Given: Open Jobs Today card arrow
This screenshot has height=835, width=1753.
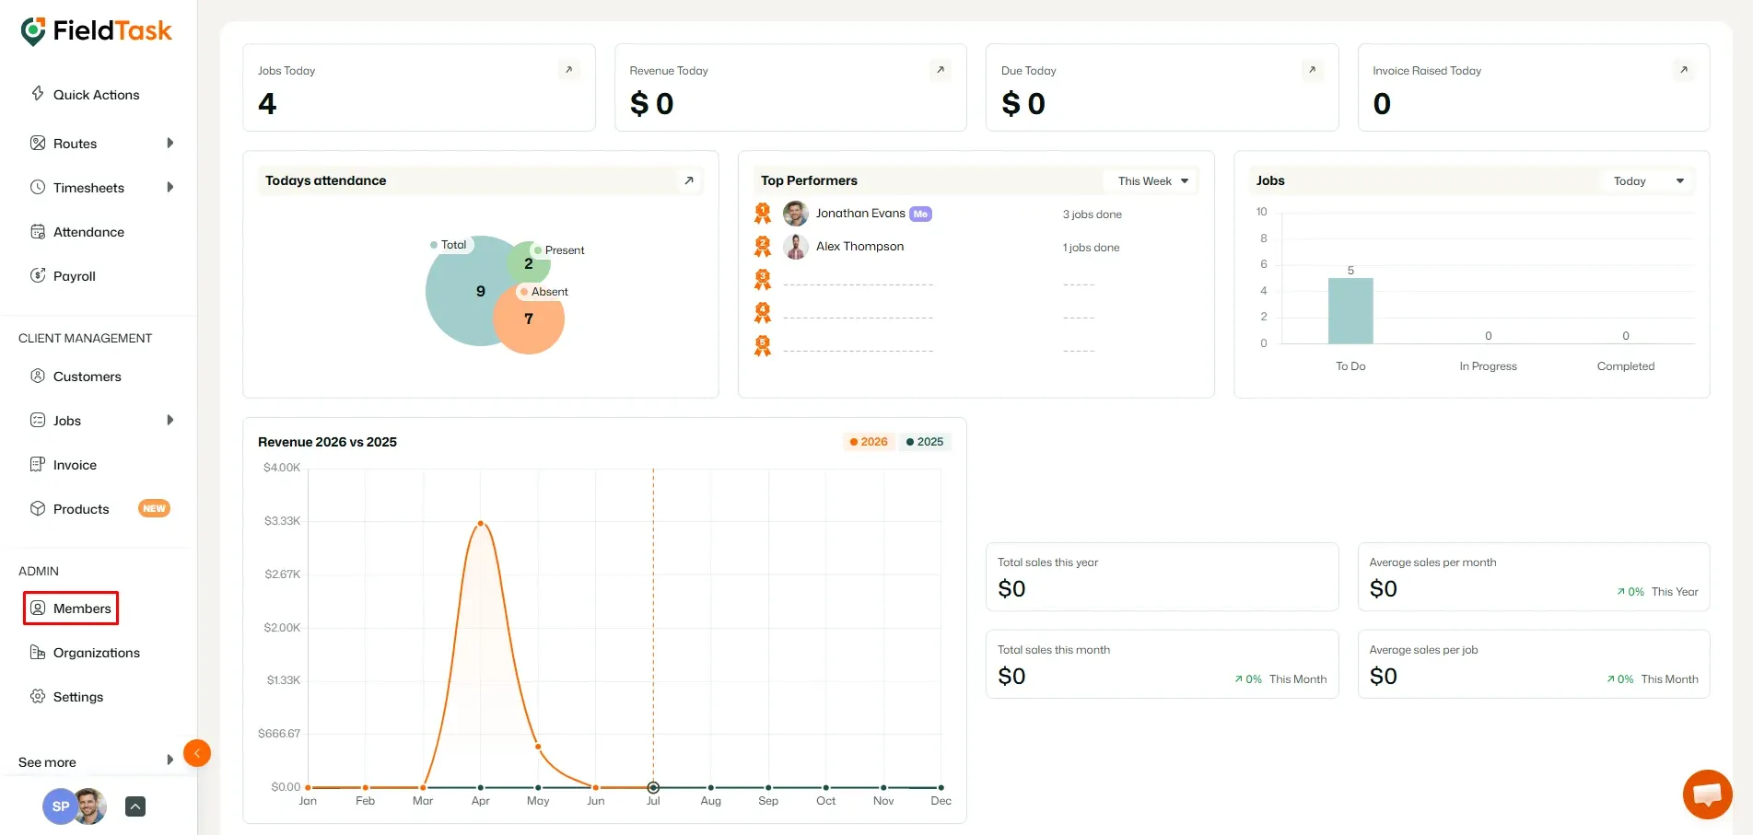Looking at the screenshot, I should click(569, 70).
